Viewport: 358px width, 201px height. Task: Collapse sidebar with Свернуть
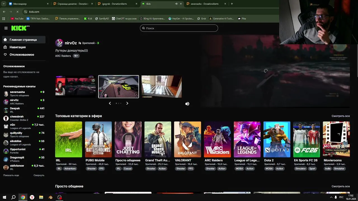coord(39,175)
